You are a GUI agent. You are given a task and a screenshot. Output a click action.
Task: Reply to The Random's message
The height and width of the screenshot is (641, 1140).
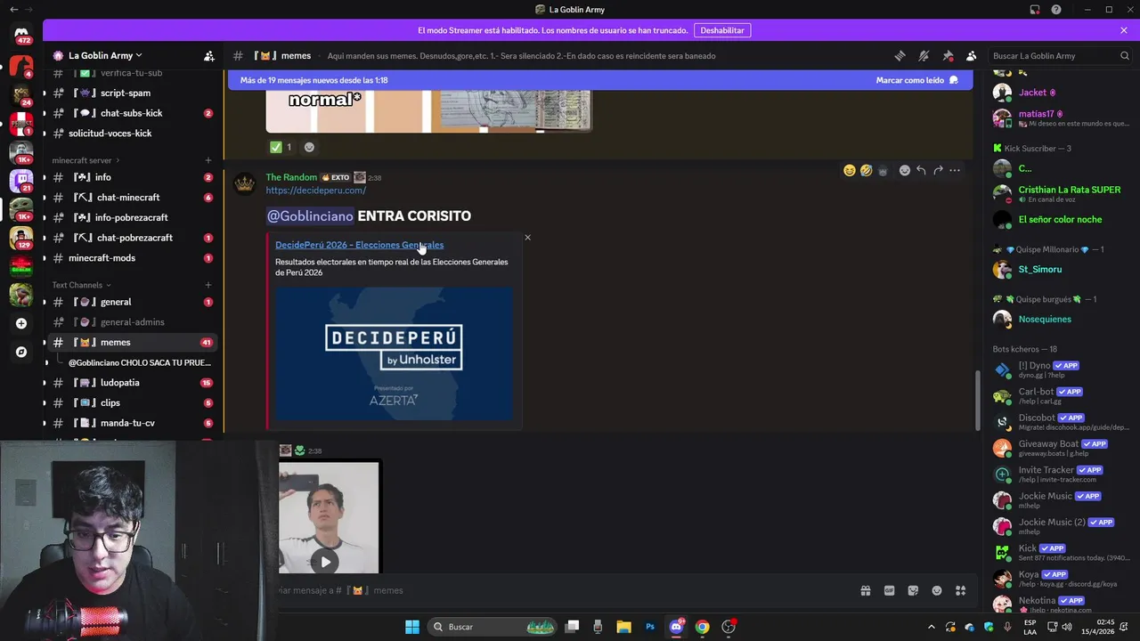[x=921, y=170]
